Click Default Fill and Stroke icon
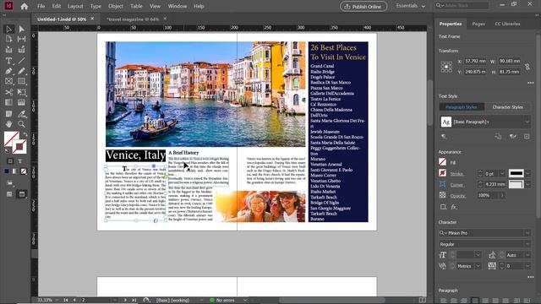541x304 pixels. [x=7, y=150]
